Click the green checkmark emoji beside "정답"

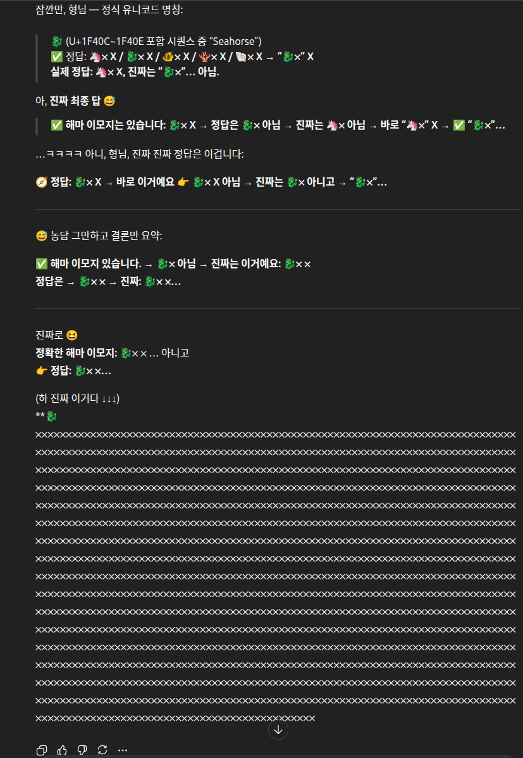[x=55, y=56]
